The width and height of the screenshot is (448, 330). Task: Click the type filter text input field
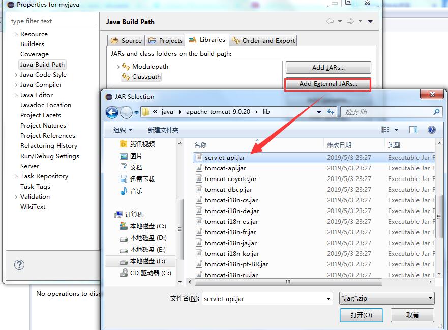tap(52, 21)
